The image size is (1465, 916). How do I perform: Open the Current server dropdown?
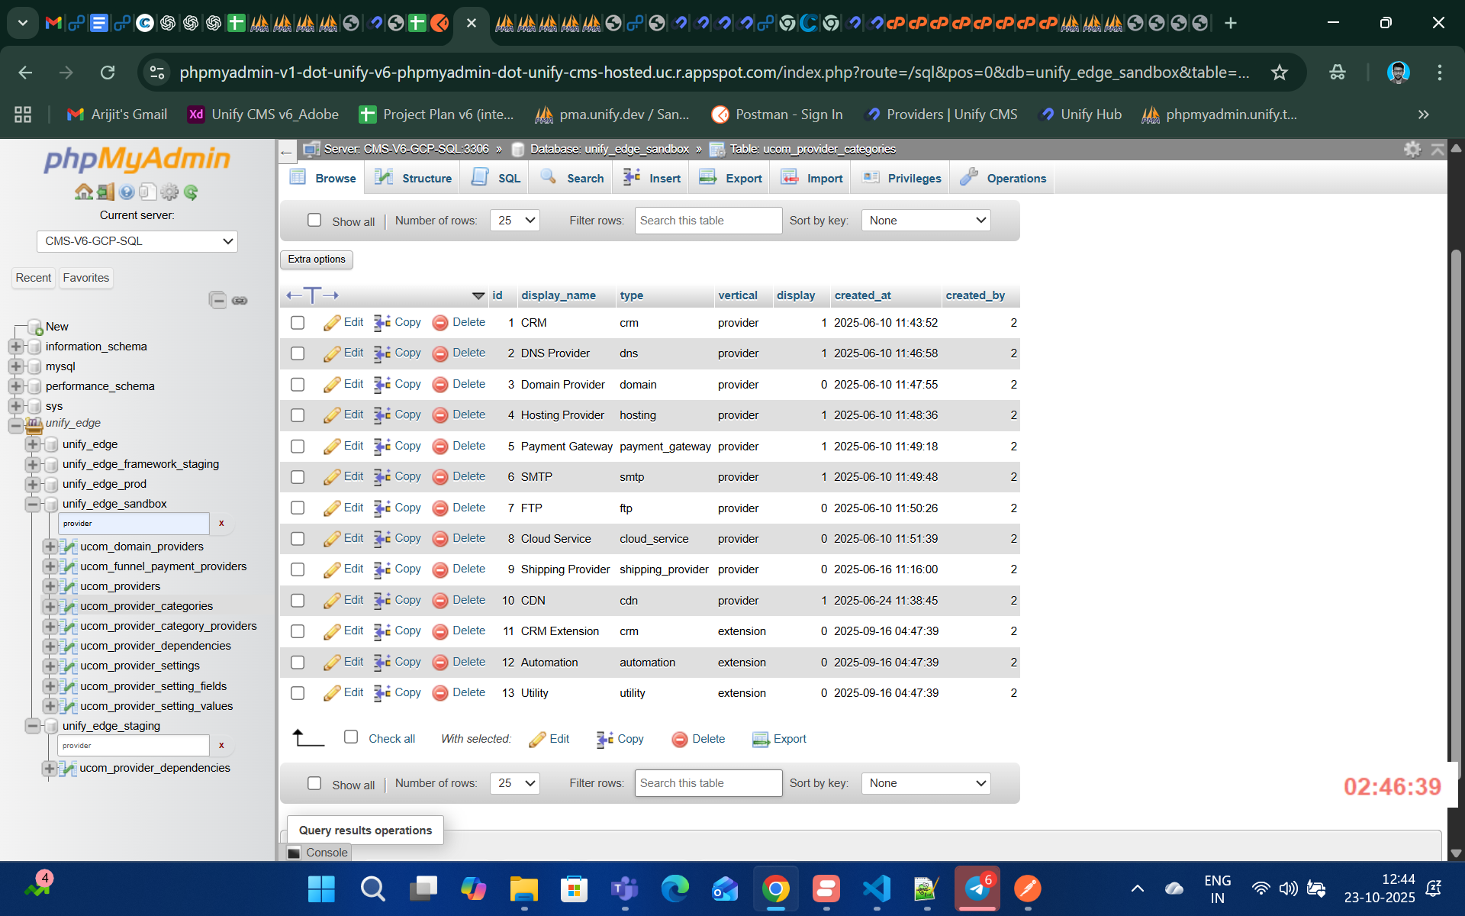coord(137,241)
